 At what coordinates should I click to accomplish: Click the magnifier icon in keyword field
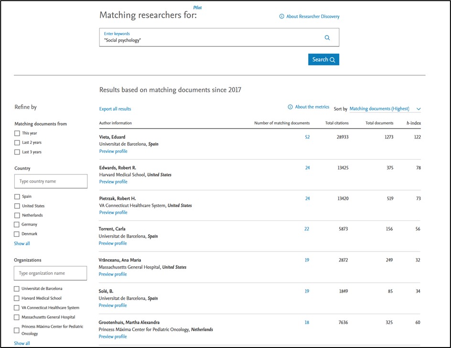(x=327, y=38)
